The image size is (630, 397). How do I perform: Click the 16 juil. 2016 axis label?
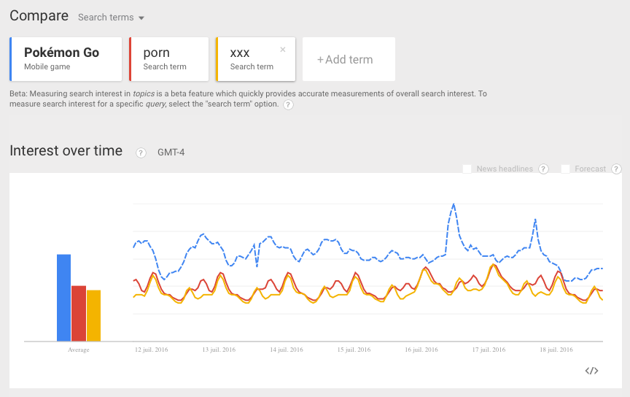pos(421,350)
